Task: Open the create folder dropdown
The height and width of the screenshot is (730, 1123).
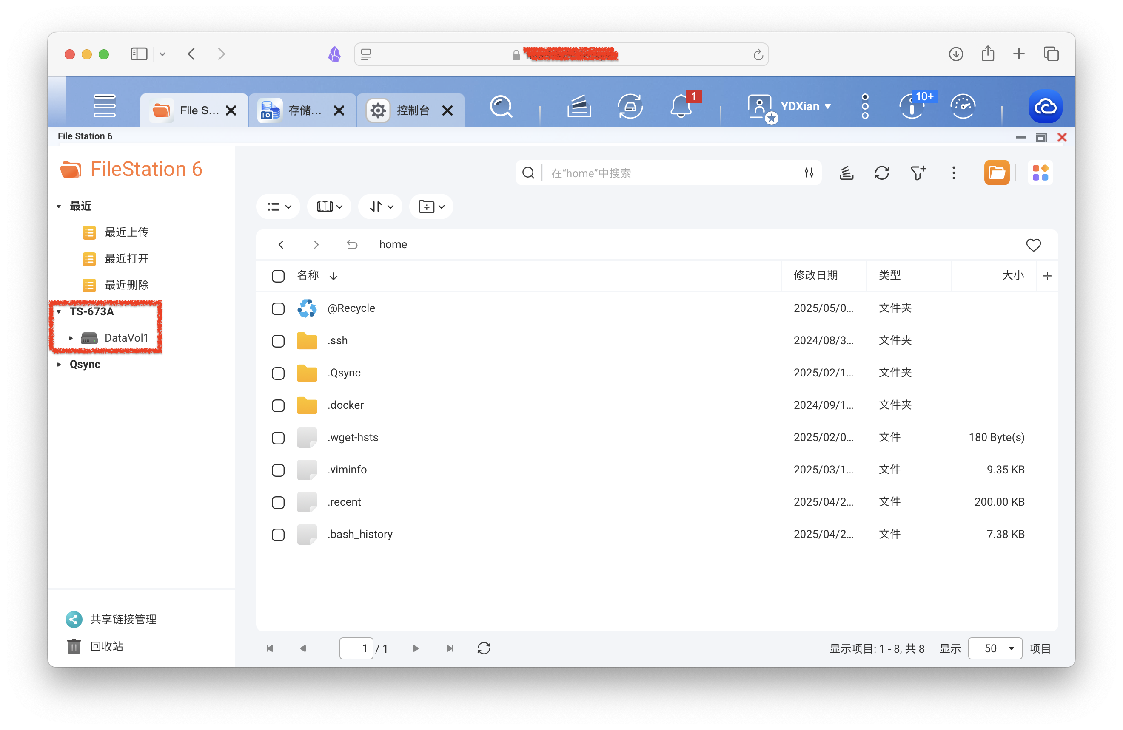Action: tap(431, 207)
